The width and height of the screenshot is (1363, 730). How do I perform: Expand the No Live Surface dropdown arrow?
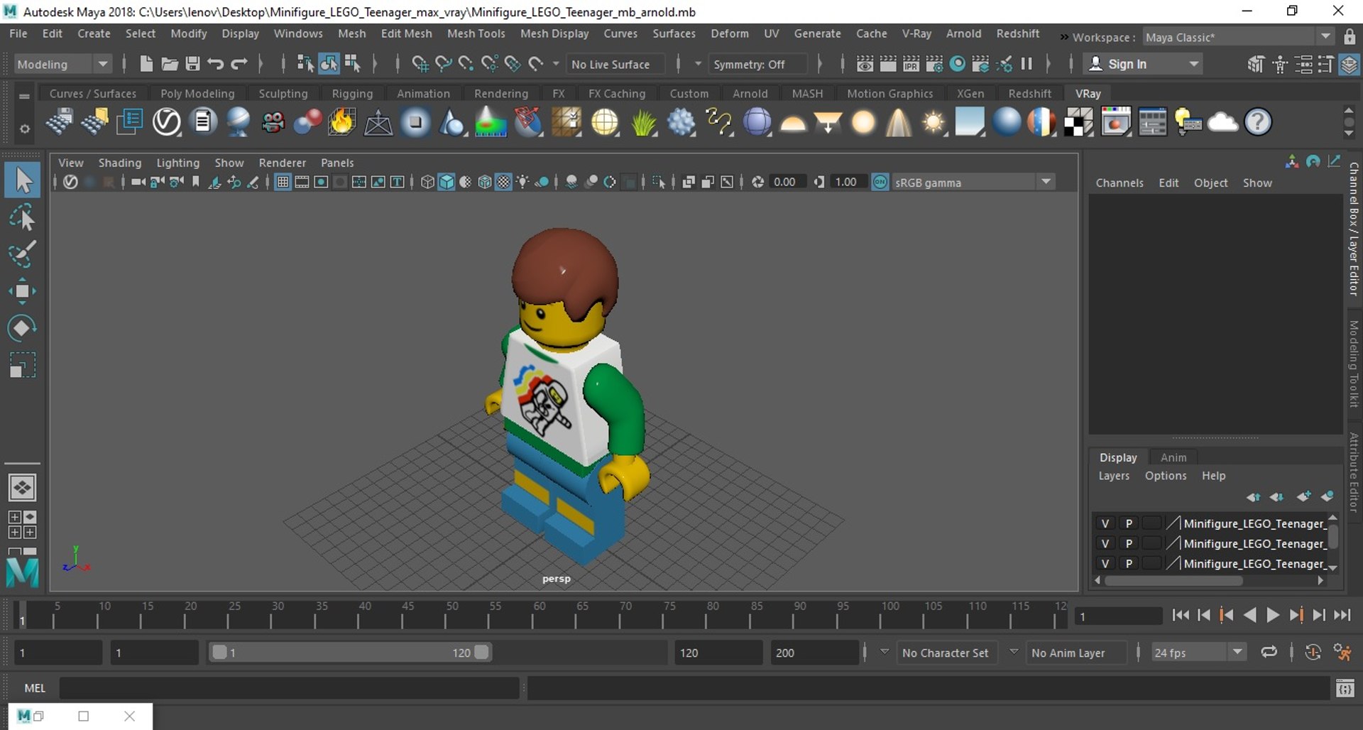pyautogui.click(x=555, y=64)
